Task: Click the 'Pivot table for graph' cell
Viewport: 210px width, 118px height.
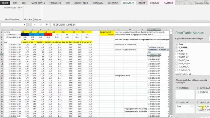Action: (156, 47)
